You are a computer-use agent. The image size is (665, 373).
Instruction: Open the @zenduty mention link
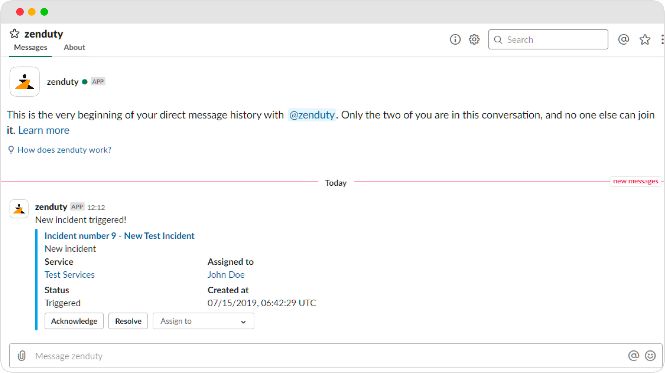[312, 115]
